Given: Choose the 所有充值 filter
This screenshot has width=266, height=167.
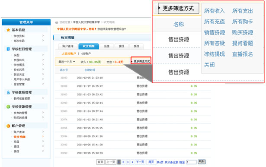Looking at the screenshot, I should 215,22.
